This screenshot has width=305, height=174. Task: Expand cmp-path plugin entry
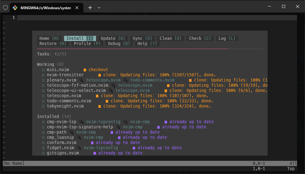(57, 132)
